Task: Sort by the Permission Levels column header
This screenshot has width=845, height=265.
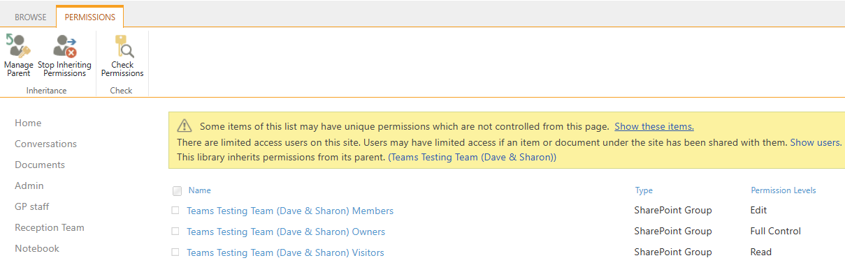Action: 783,190
